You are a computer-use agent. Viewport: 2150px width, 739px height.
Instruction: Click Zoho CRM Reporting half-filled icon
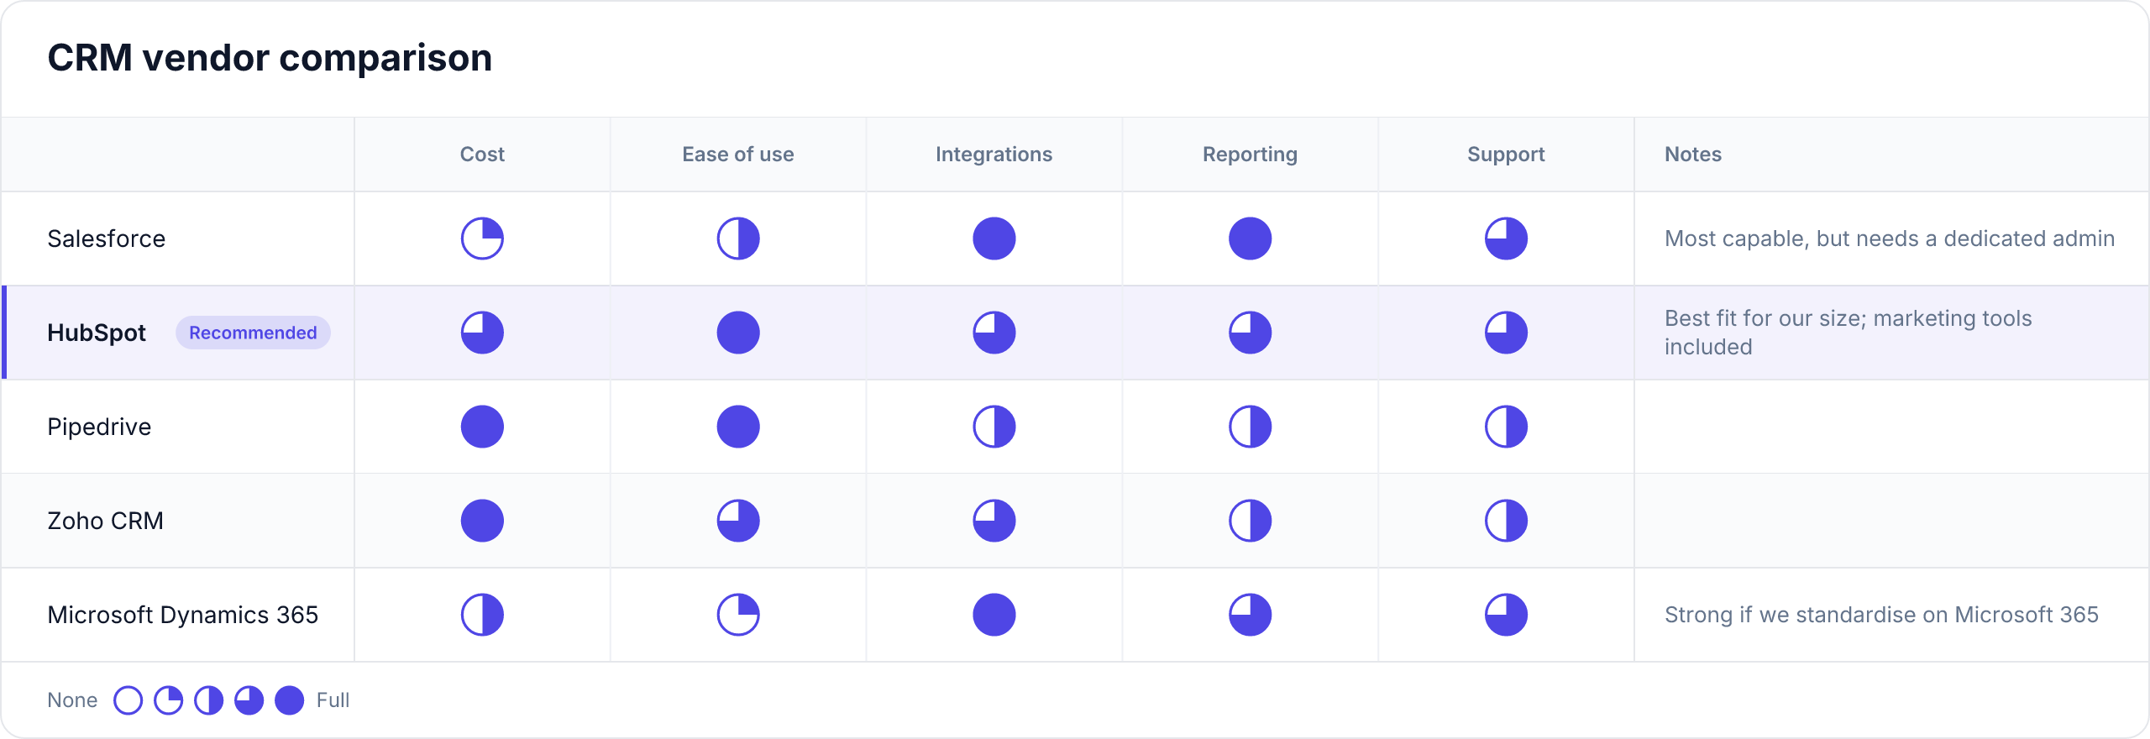click(x=1251, y=521)
